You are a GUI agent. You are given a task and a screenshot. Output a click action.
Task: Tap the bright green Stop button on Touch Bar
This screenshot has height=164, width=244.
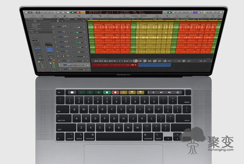coord(107,92)
